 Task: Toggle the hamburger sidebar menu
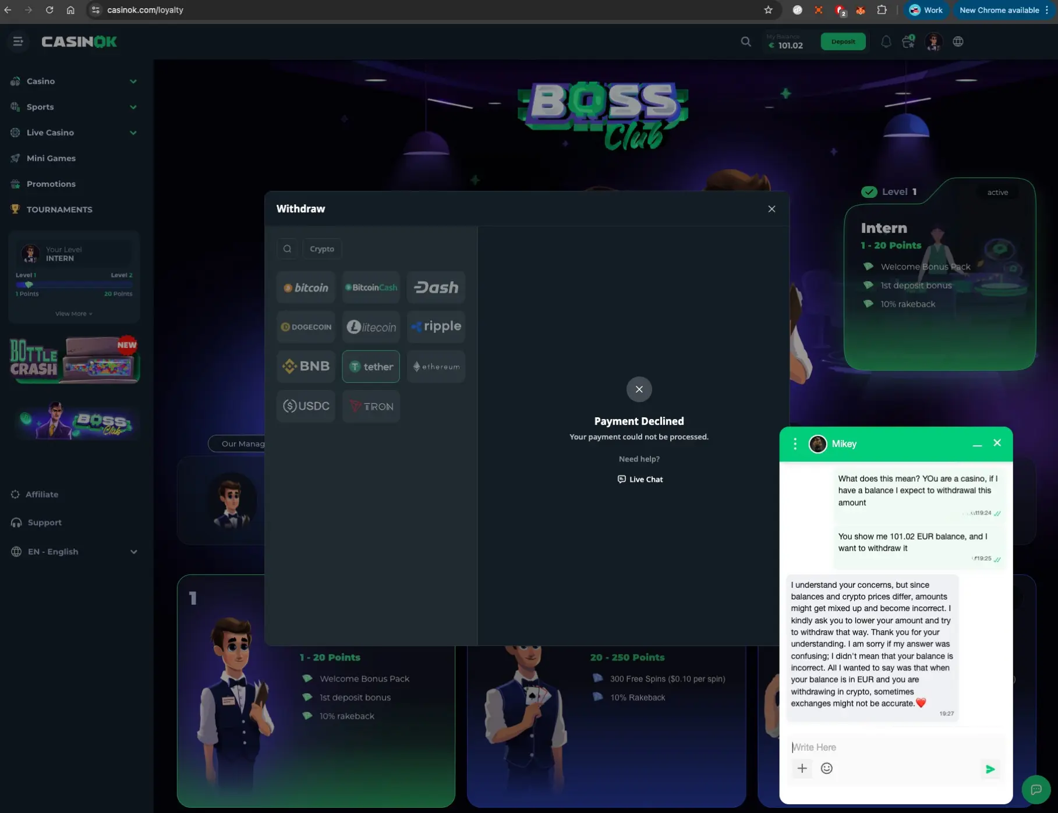[x=18, y=41]
